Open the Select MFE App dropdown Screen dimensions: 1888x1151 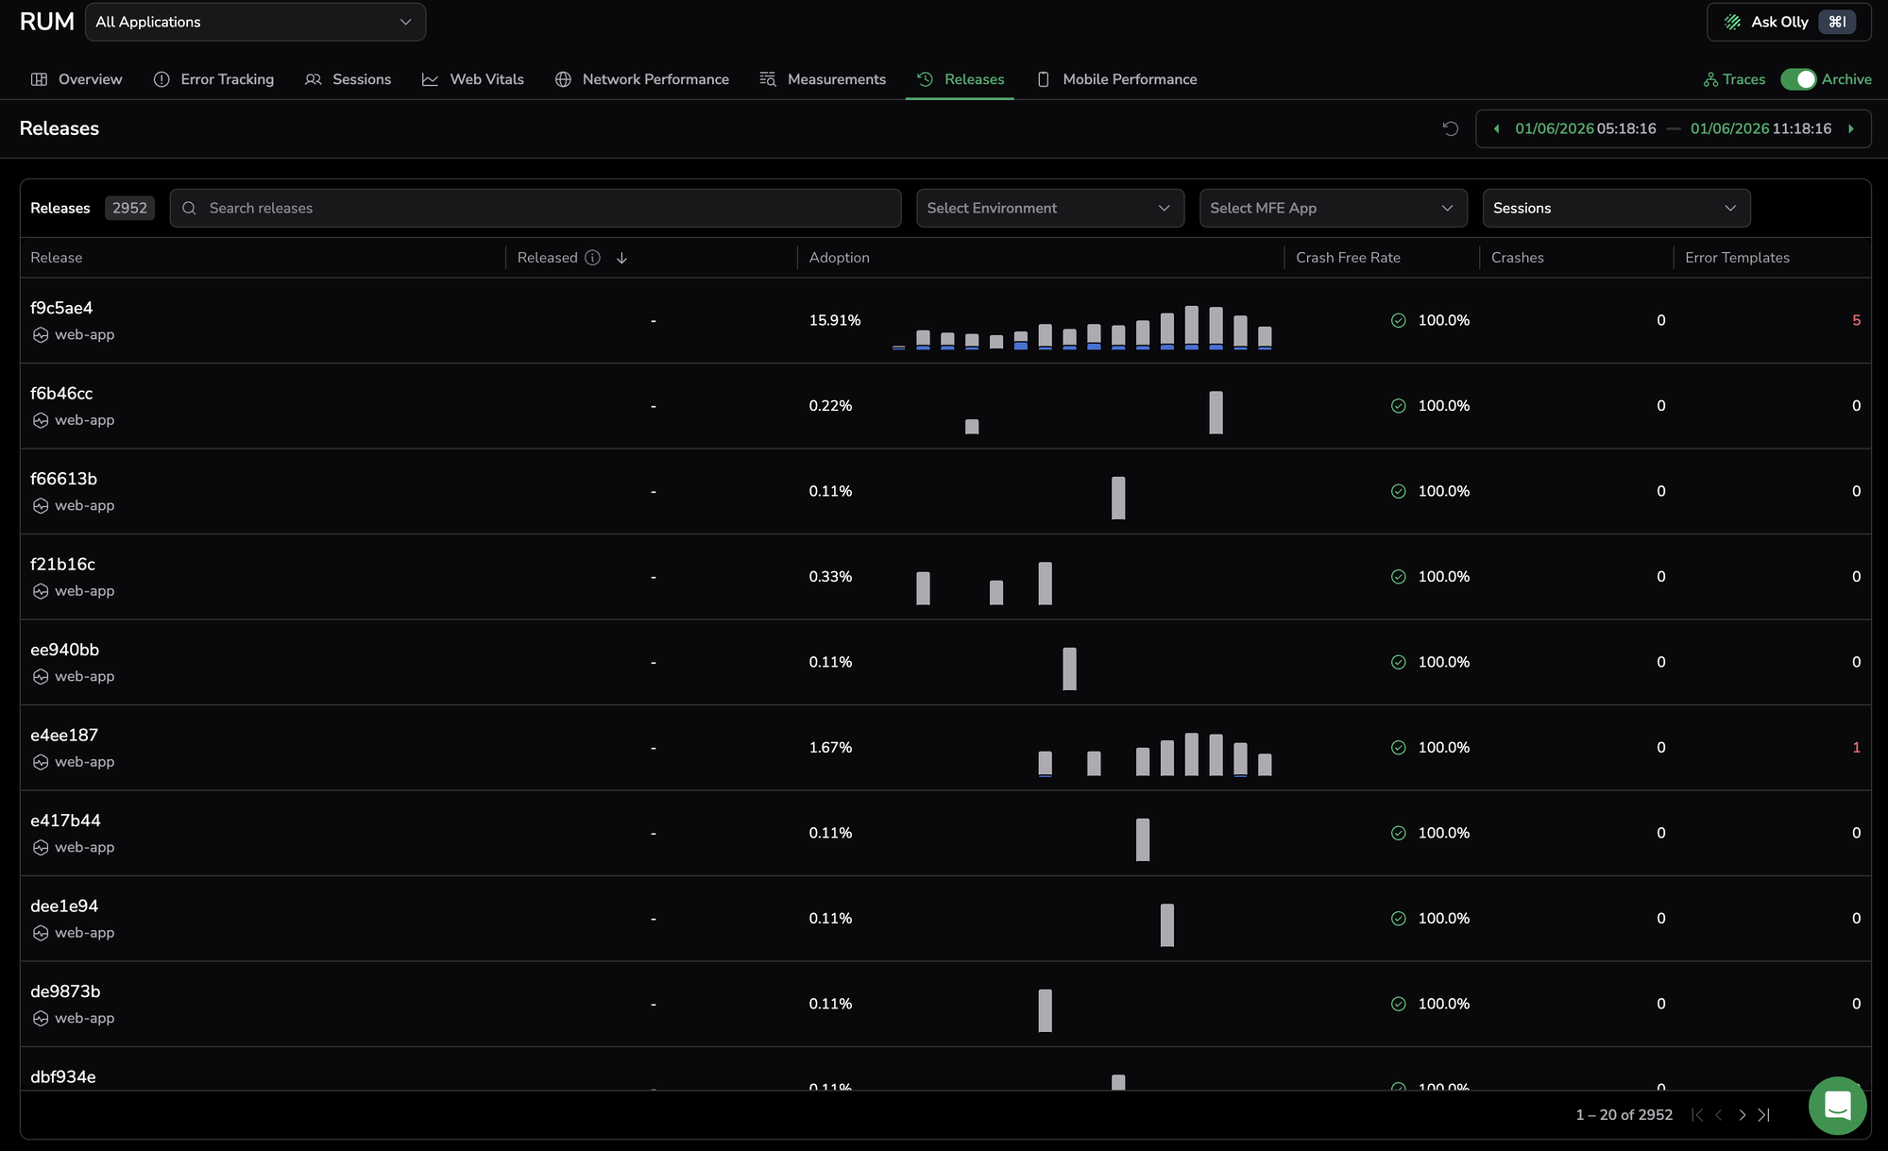tap(1334, 208)
